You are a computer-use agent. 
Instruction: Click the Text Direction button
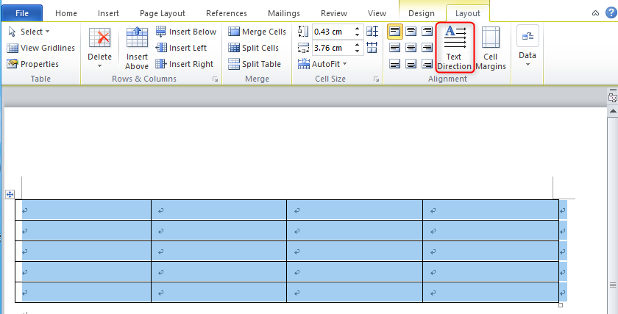(454, 48)
